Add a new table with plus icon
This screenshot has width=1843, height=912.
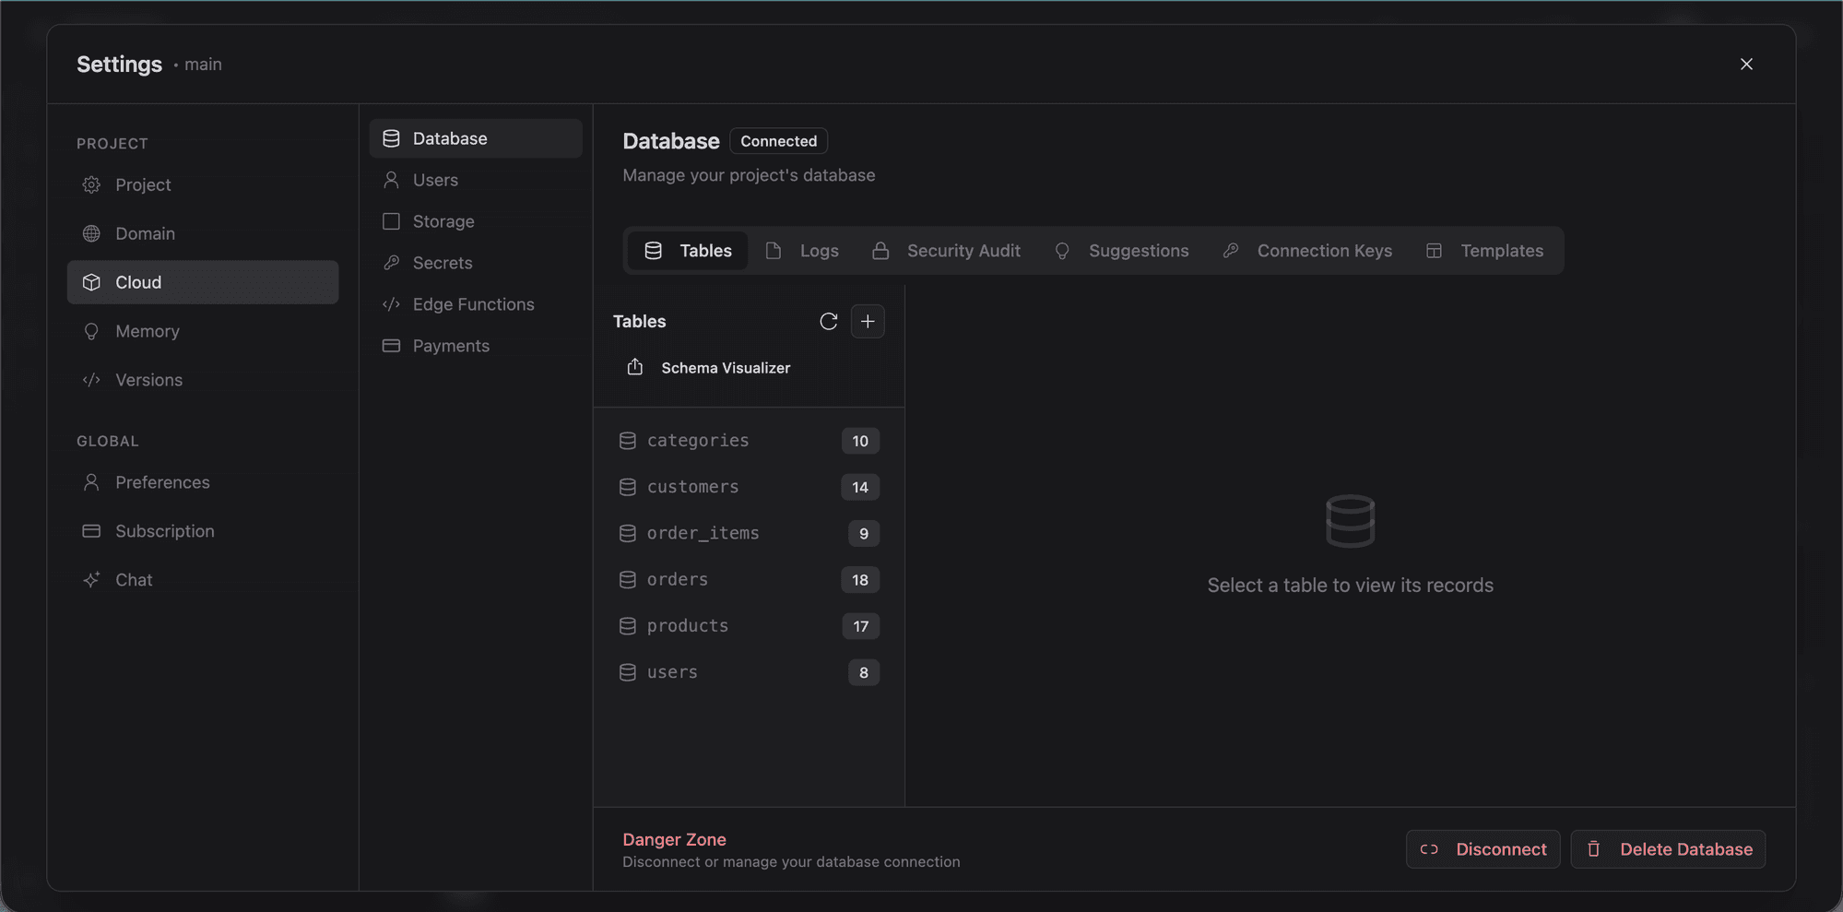[x=867, y=321]
